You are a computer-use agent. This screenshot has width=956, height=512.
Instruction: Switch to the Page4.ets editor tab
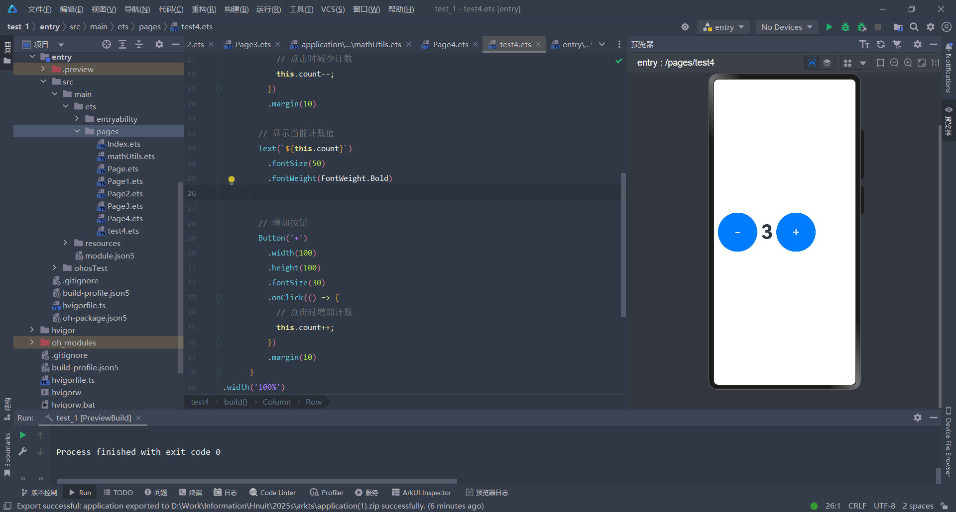point(450,44)
